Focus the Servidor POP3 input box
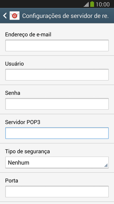Screen dimensions: 114x204 tap(57, 133)
